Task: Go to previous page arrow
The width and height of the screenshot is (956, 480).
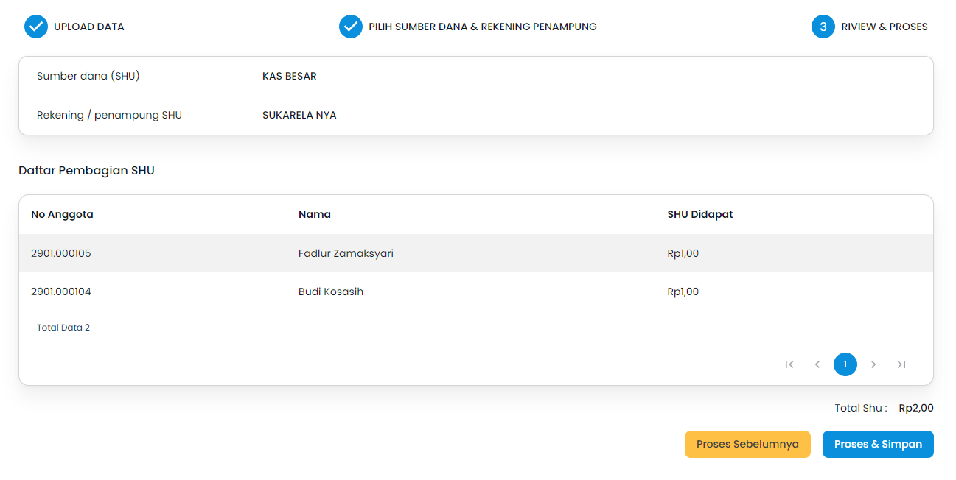Action: coord(817,364)
